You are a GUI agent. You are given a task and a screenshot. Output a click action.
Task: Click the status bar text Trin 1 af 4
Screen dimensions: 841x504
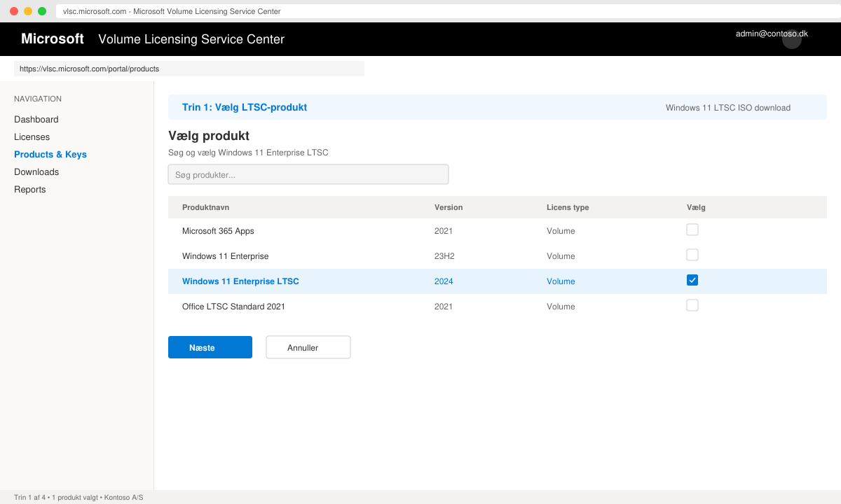(x=30, y=498)
